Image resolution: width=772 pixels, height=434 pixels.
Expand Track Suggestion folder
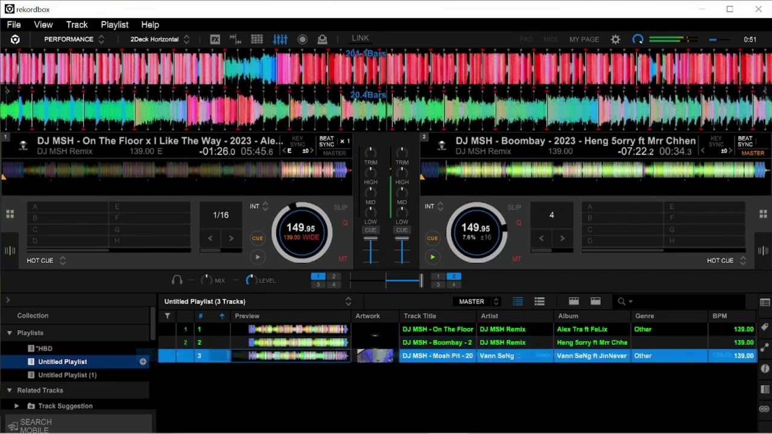(x=16, y=406)
